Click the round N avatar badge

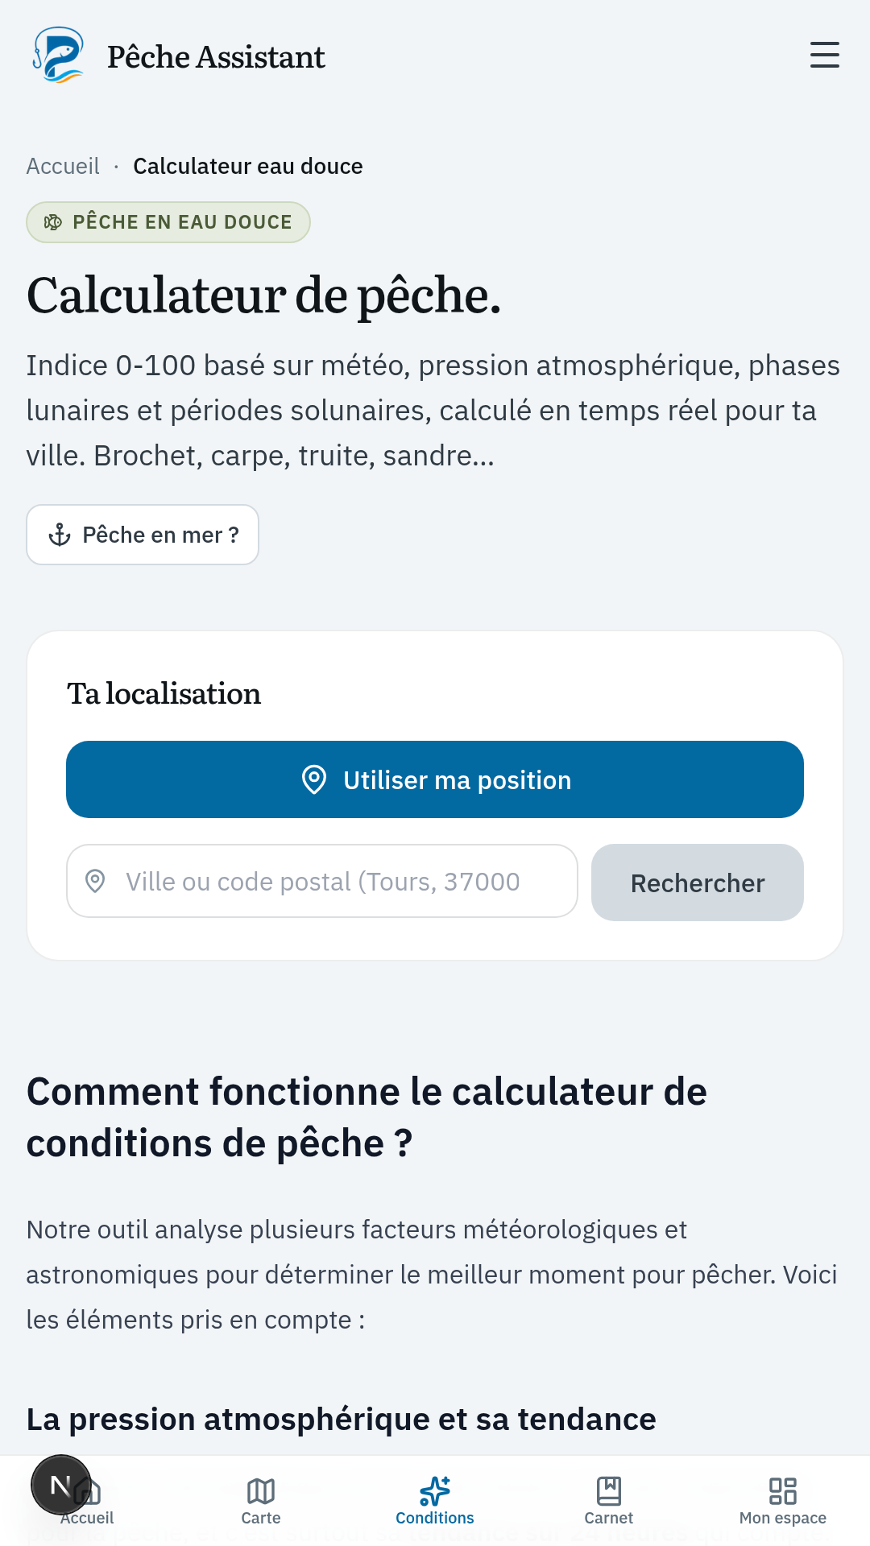(61, 1485)
